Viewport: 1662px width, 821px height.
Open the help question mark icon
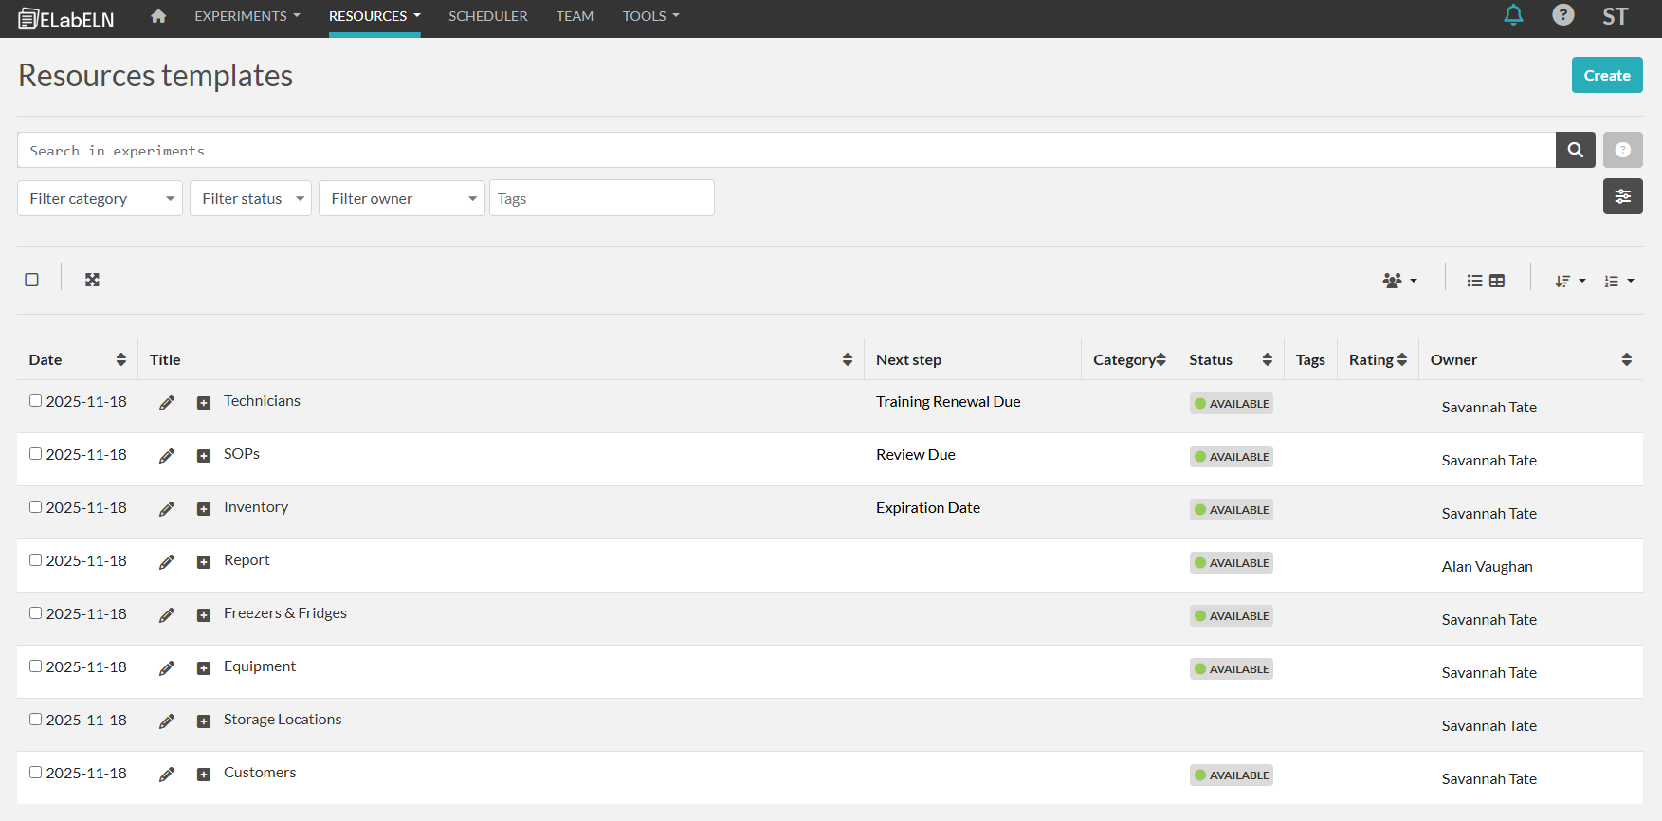pyautogui.click(x=1562, y=15)
